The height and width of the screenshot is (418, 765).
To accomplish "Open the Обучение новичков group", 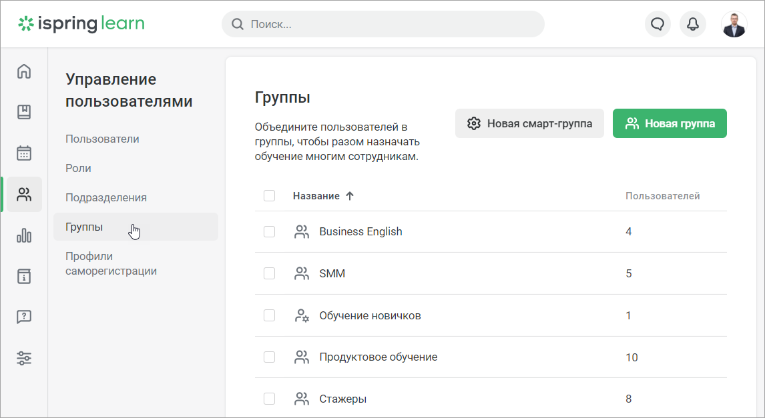I will pyautogui.click(x=370, y=316).
